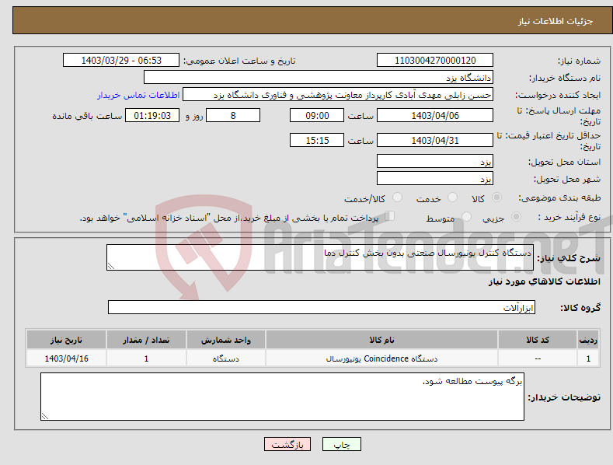Click the توضیحات خریدار textarea
Screen dimensions: 613x465
pyautogui.click(x=282, y=397)
